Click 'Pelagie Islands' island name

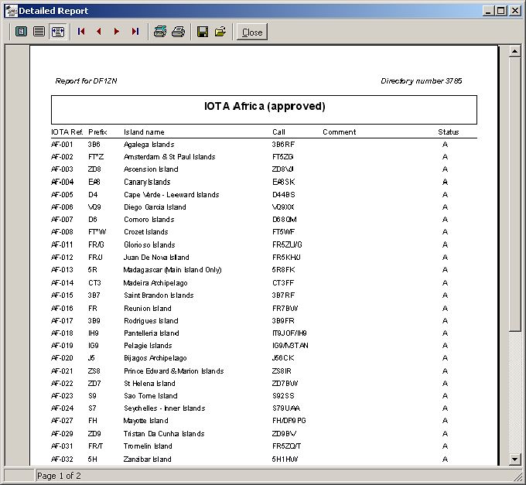click(148, 346)
